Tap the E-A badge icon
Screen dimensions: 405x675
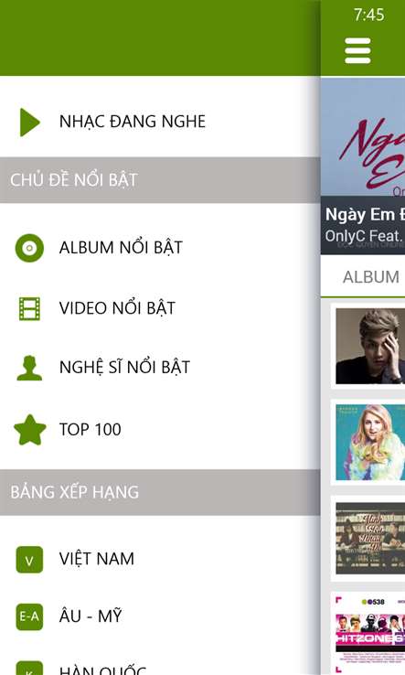click(29, 616)
